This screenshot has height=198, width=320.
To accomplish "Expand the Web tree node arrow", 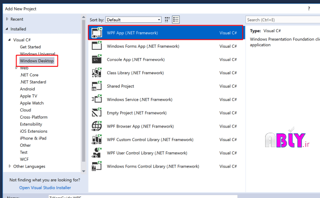I will 17,67.
